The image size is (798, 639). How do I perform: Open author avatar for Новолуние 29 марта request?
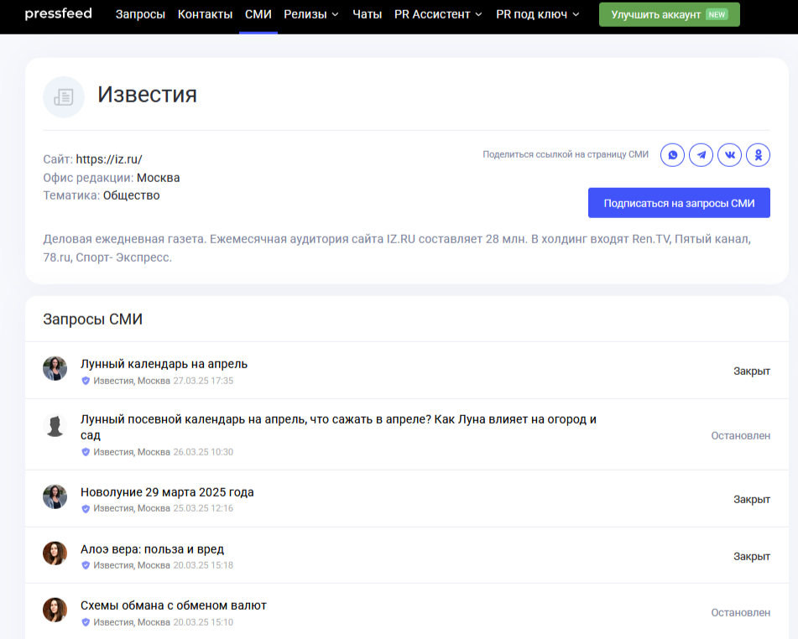[55, 496]
